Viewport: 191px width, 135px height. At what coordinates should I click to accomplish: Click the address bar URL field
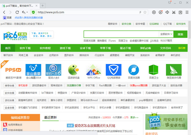click(88, 12)
